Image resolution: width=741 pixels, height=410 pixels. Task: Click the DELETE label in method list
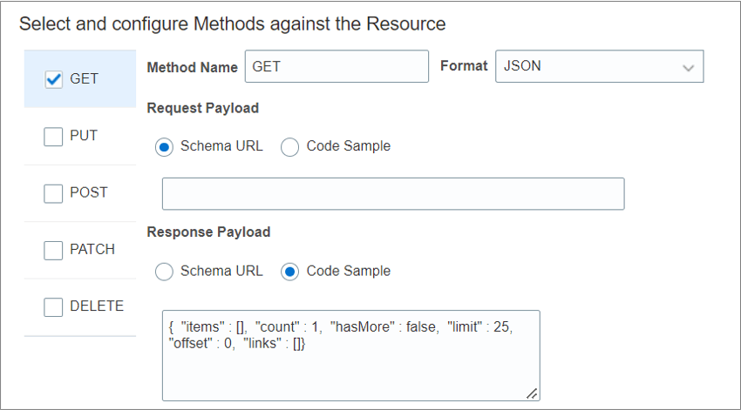pyautogui.click(x=96, y=306)
